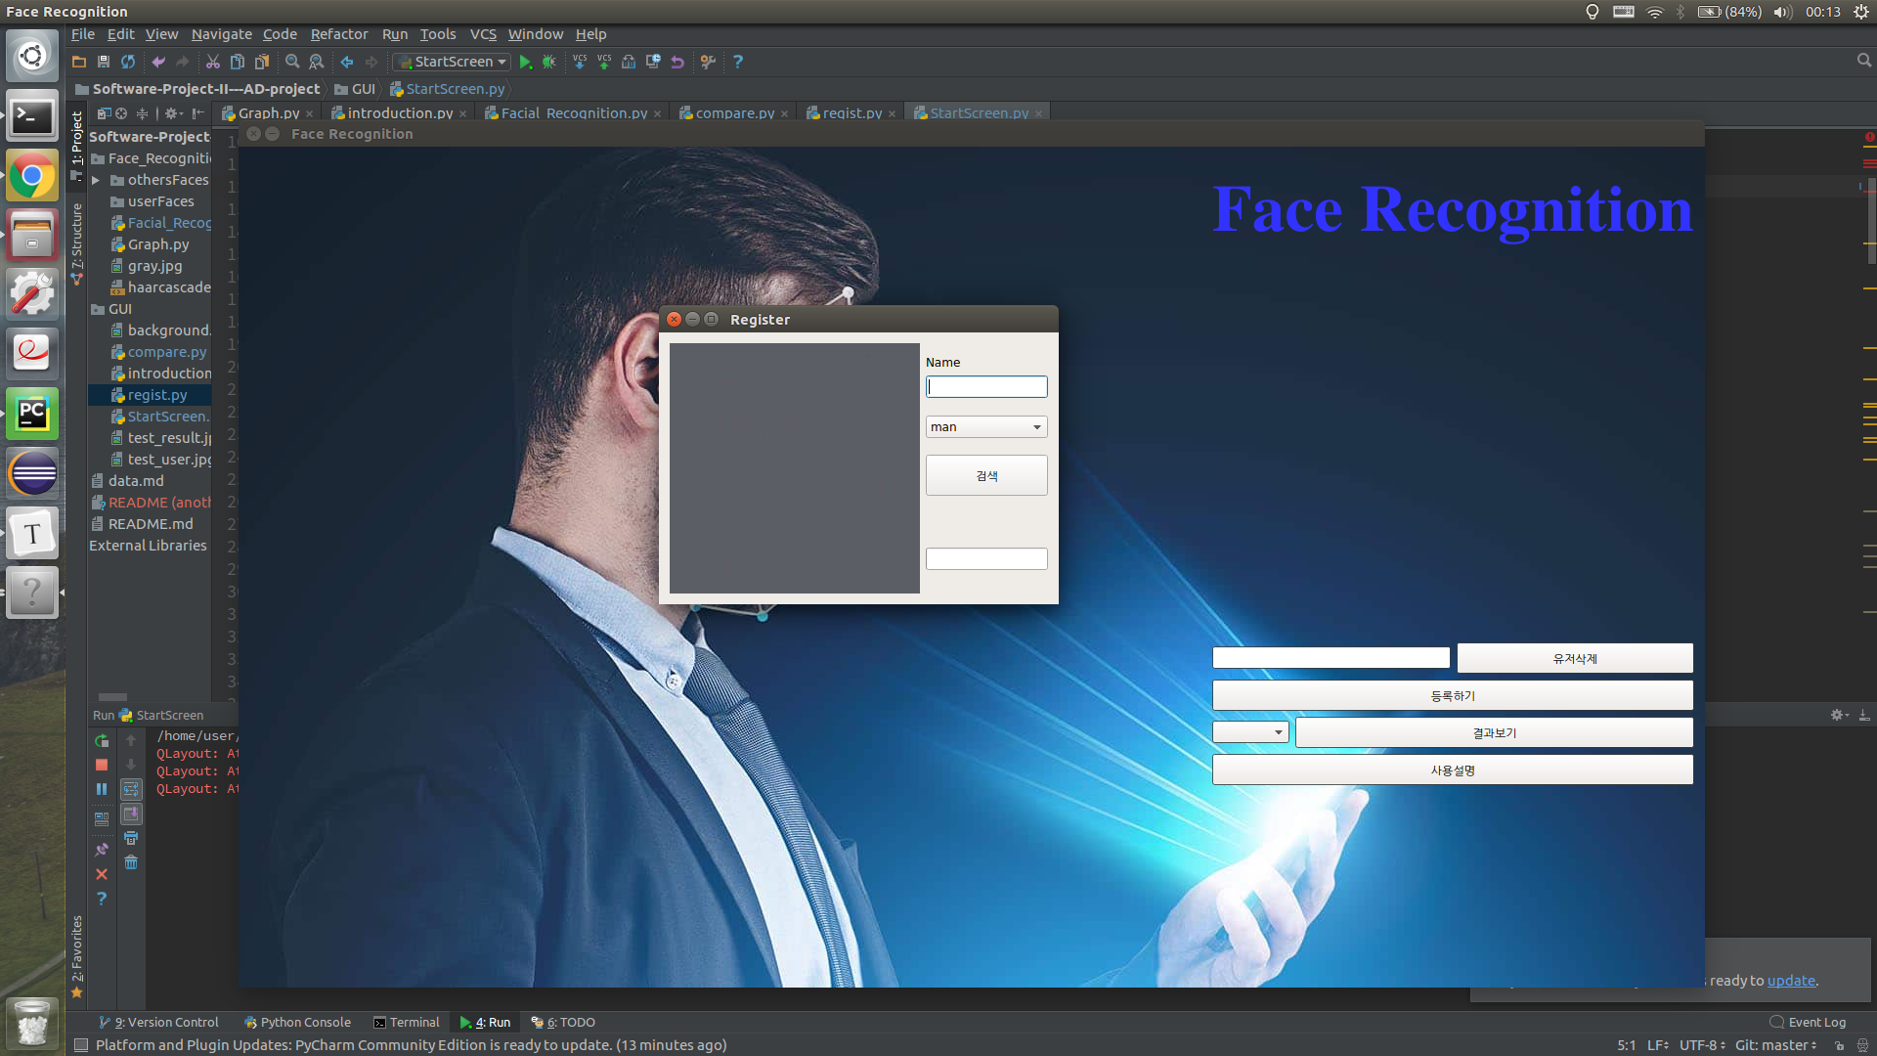1877x1056 pixels.
Task: Click the trash Clear All icon in Run panel
Action: 131,862
